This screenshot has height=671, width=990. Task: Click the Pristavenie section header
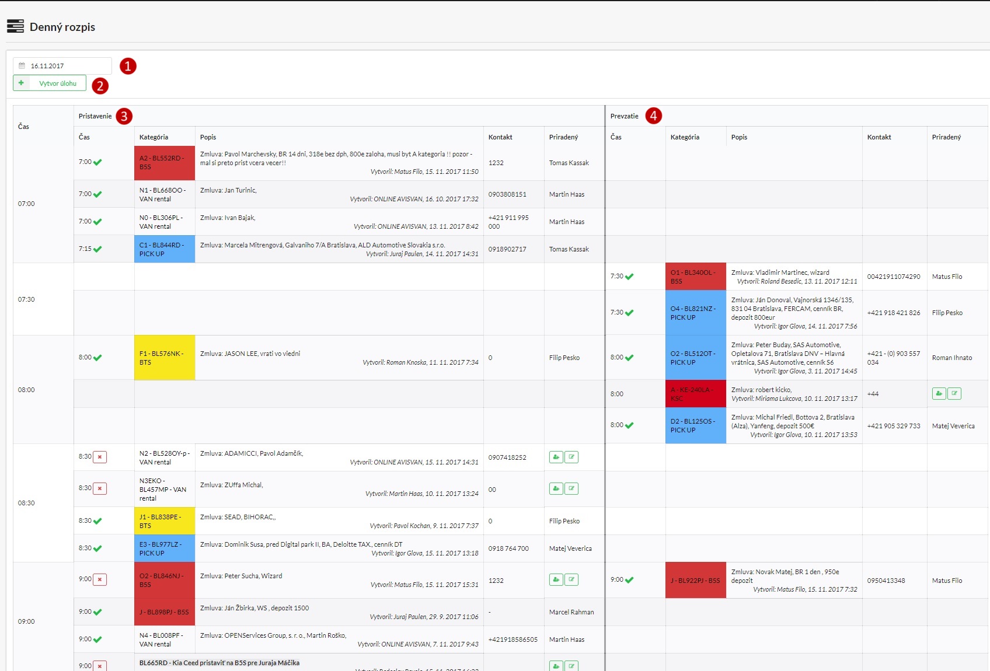click(x=95, y=116)
